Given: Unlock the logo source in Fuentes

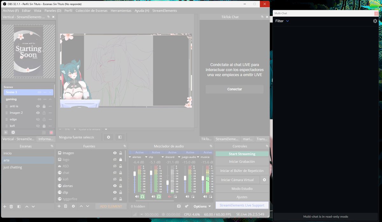Looking at the screenshot, I should point(121,159).
